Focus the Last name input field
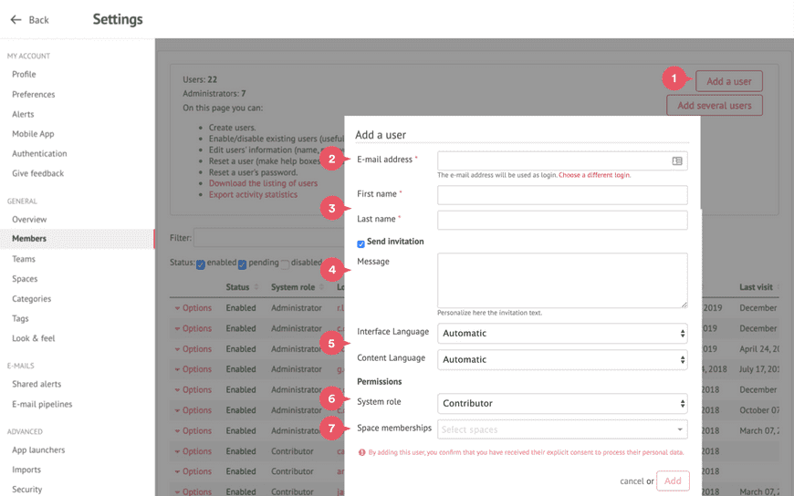Image resolution: width=794 pixels, height=496 pixels. click(562, 220)
